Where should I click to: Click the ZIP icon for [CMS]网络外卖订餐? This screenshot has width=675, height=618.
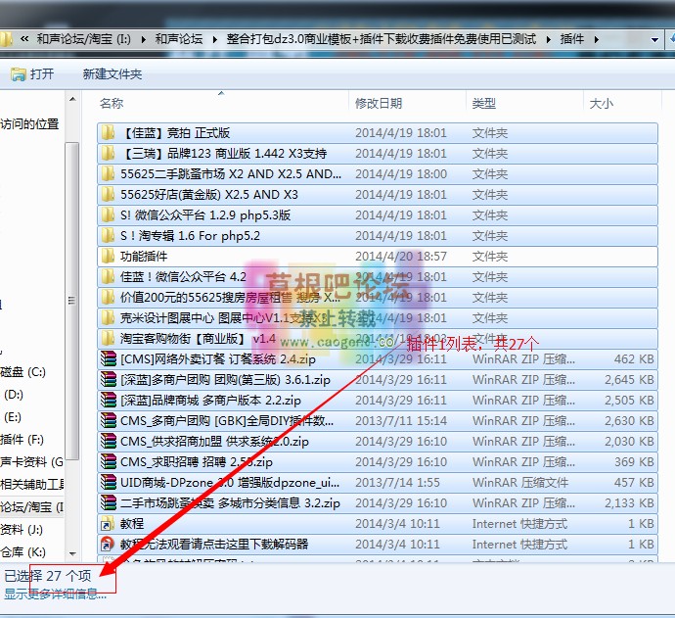(x=108, y=359)
